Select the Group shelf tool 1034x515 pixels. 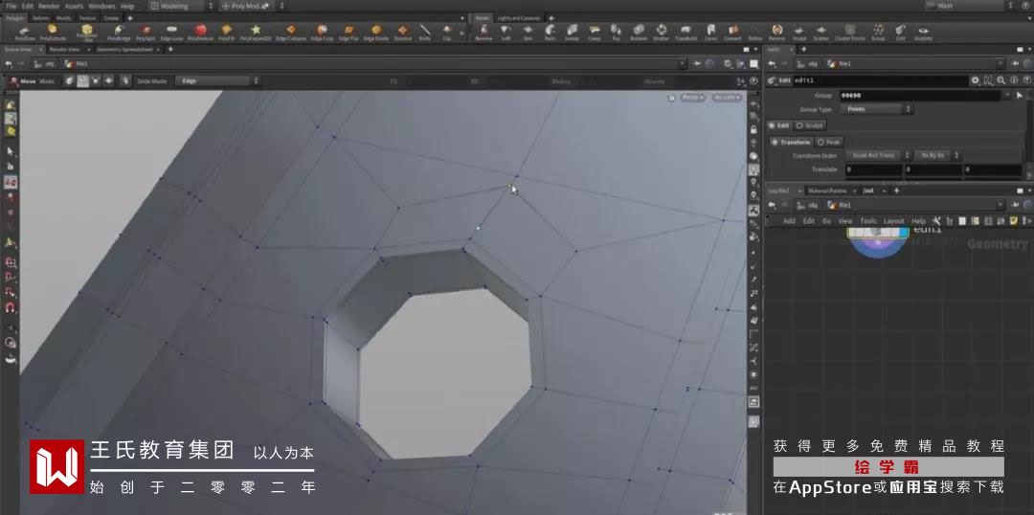click(878, 33)
